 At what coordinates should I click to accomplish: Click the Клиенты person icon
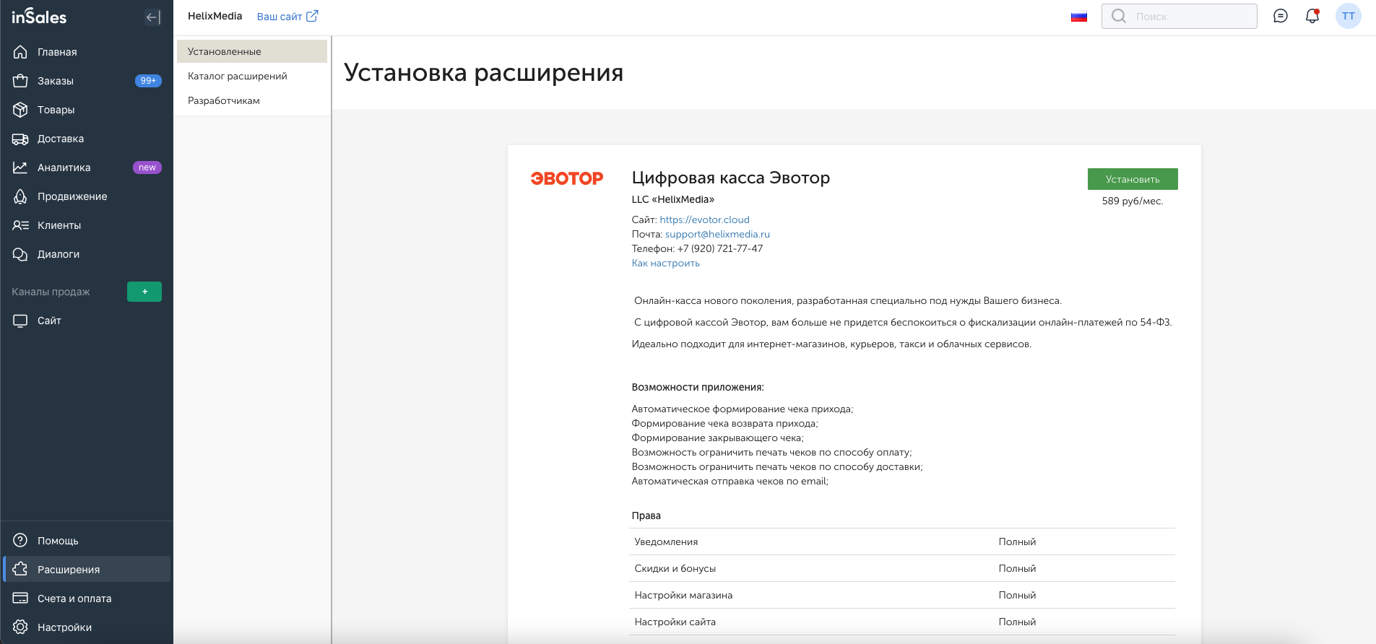(20, 225)
